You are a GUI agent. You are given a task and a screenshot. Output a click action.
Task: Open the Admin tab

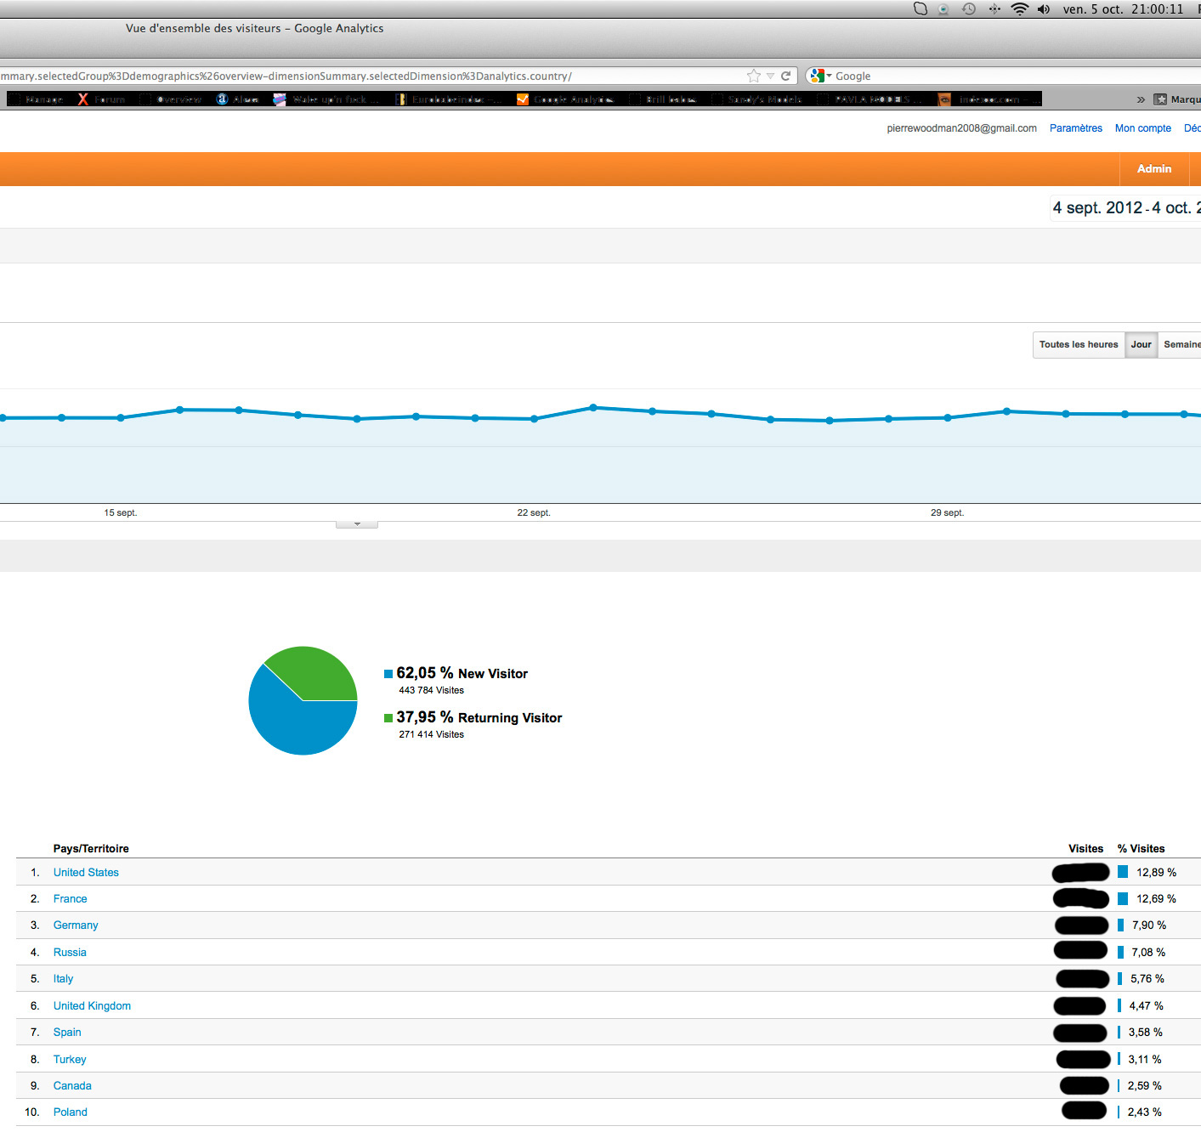point(1153,169)
